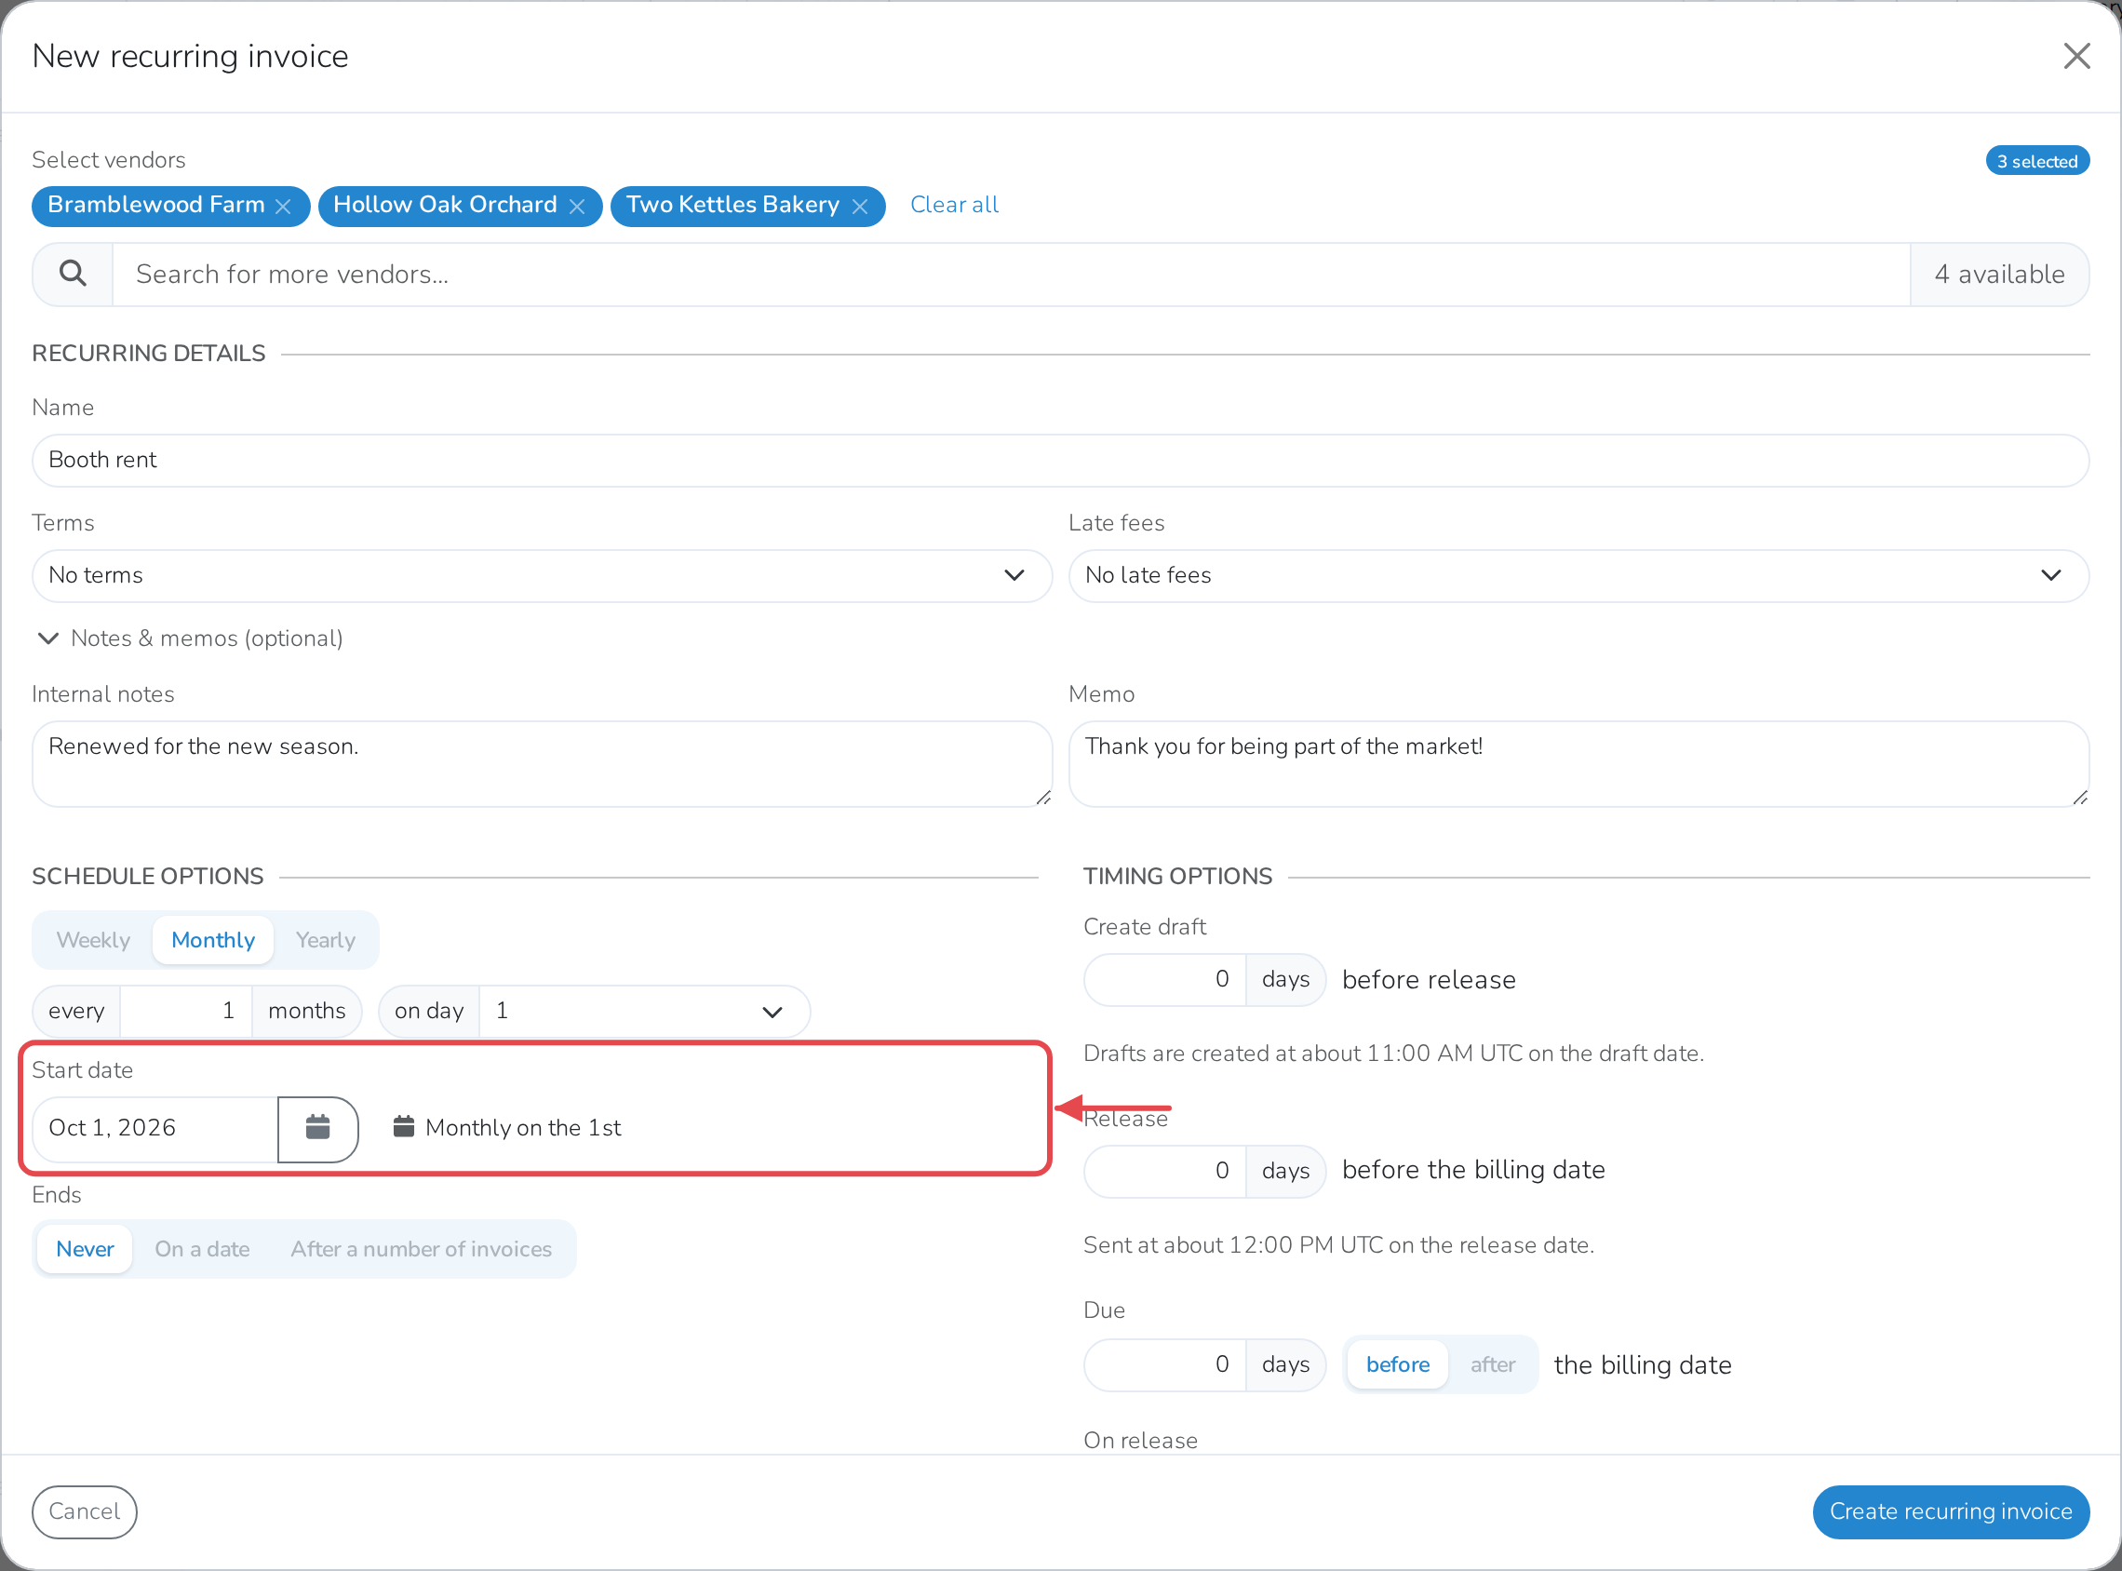Close the New recurring invoice dialog
Screen dimensions: 2122x1571
[x=2076, y=56]
